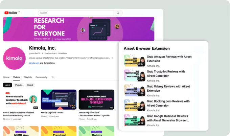Open the Community tab
Image resolution: width=230 pixels, height=136 pixels.
pyautogui.click(x=41, y=77)
